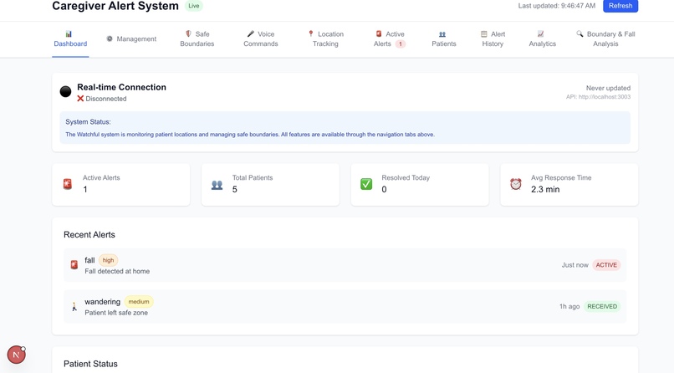Image resolution: width=674 pixels, height=373 pixels.
Task: Click the 'Caregiver Alert System' title
Action: 115,6
